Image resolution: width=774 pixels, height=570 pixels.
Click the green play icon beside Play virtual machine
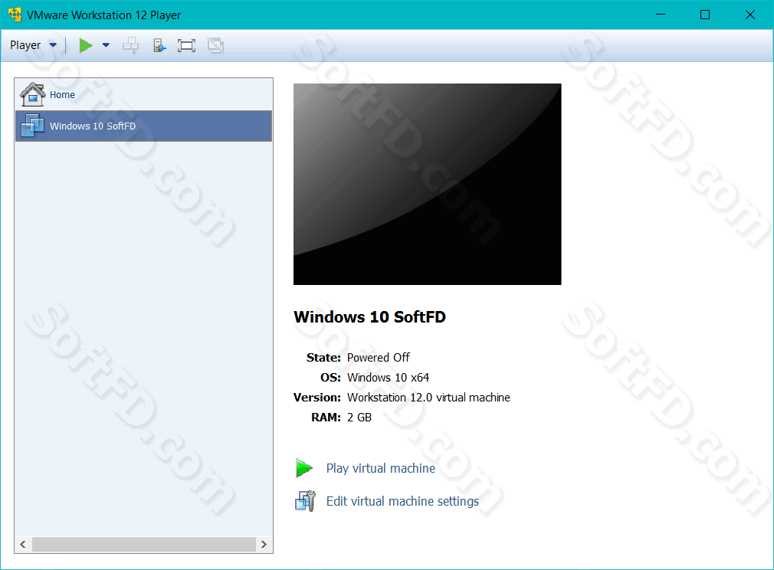coord(304,468)
